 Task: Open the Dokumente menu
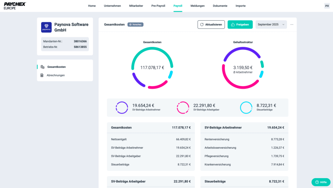coord(220,6)
